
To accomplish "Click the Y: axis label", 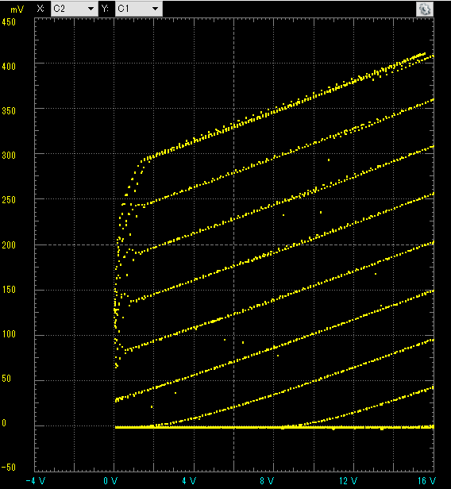I will pos(105,9).
